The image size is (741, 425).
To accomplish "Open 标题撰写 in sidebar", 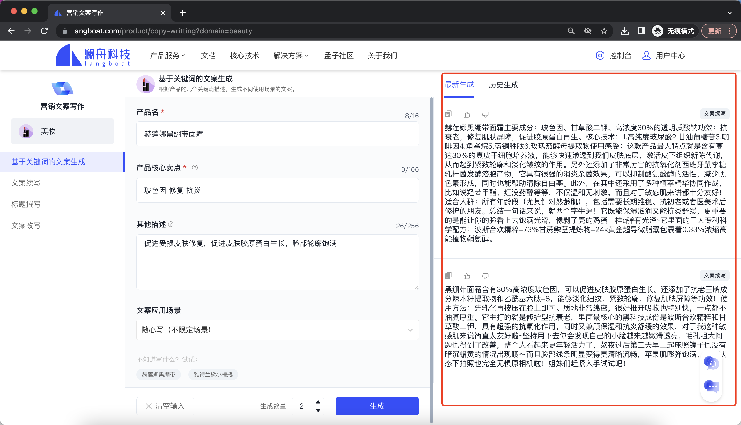I will [x=26, y=204].
